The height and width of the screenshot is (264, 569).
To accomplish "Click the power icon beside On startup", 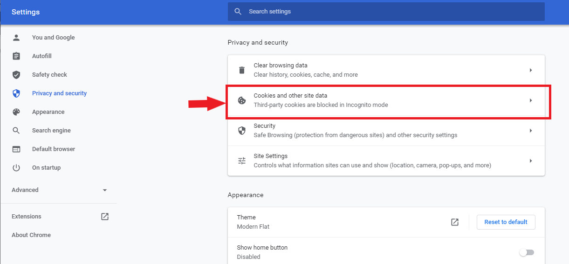I will click(16, 168).
